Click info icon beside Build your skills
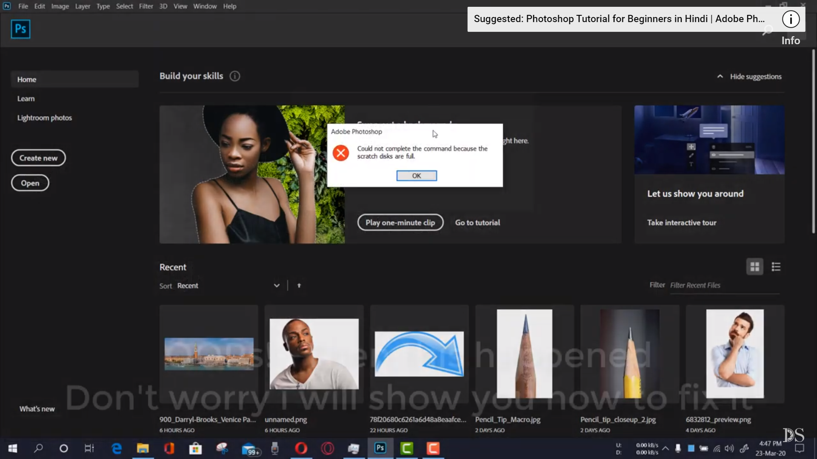The width and height of the screenshot is (817, 459). (x=234, y=76)
